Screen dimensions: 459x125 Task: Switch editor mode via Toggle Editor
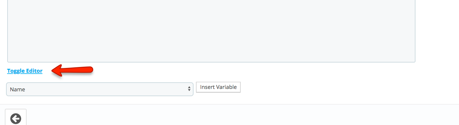pos(25,71)
